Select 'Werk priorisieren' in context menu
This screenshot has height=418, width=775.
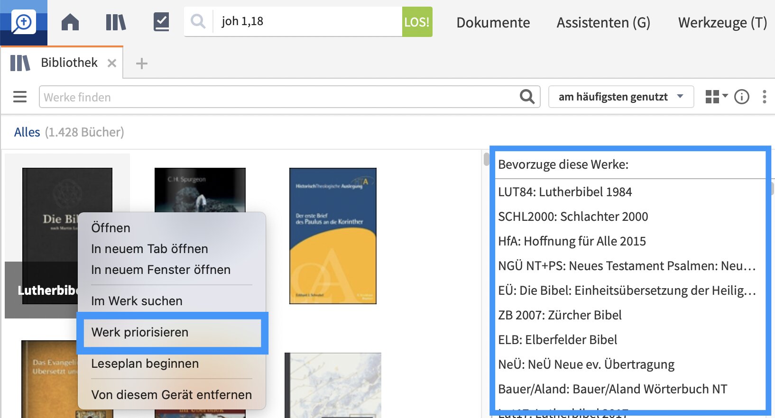[x=140, y=332]
